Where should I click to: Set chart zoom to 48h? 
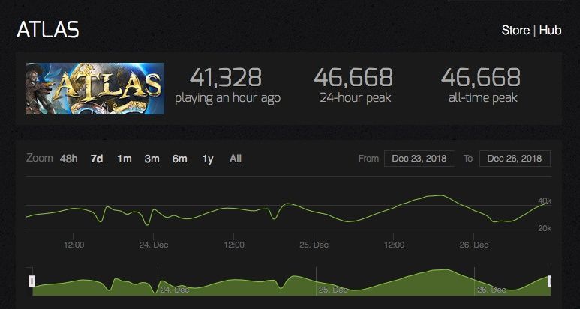point(69,159)
